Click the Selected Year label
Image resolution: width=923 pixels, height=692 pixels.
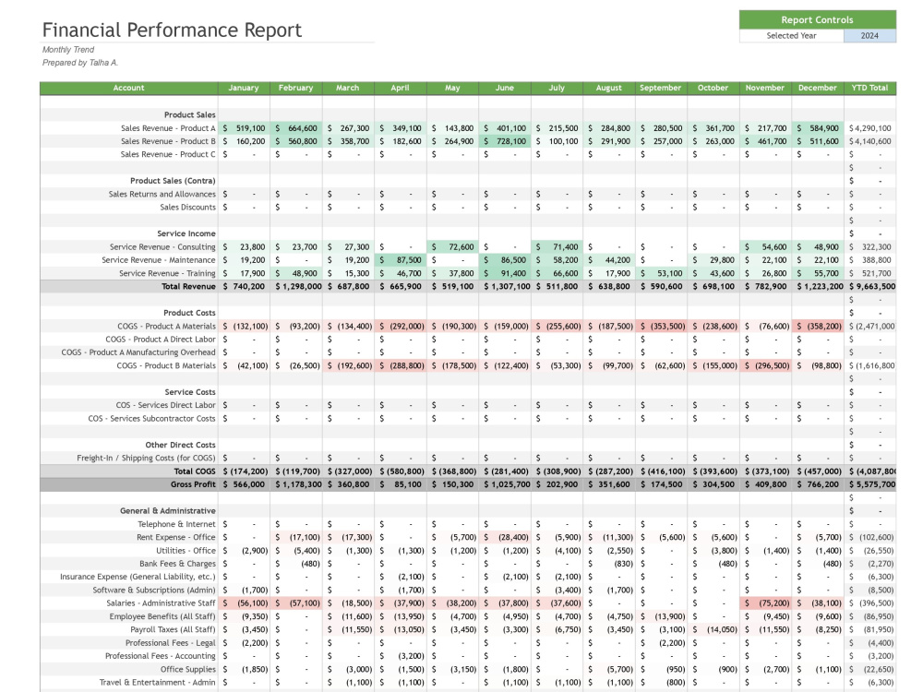click(791, 36)
